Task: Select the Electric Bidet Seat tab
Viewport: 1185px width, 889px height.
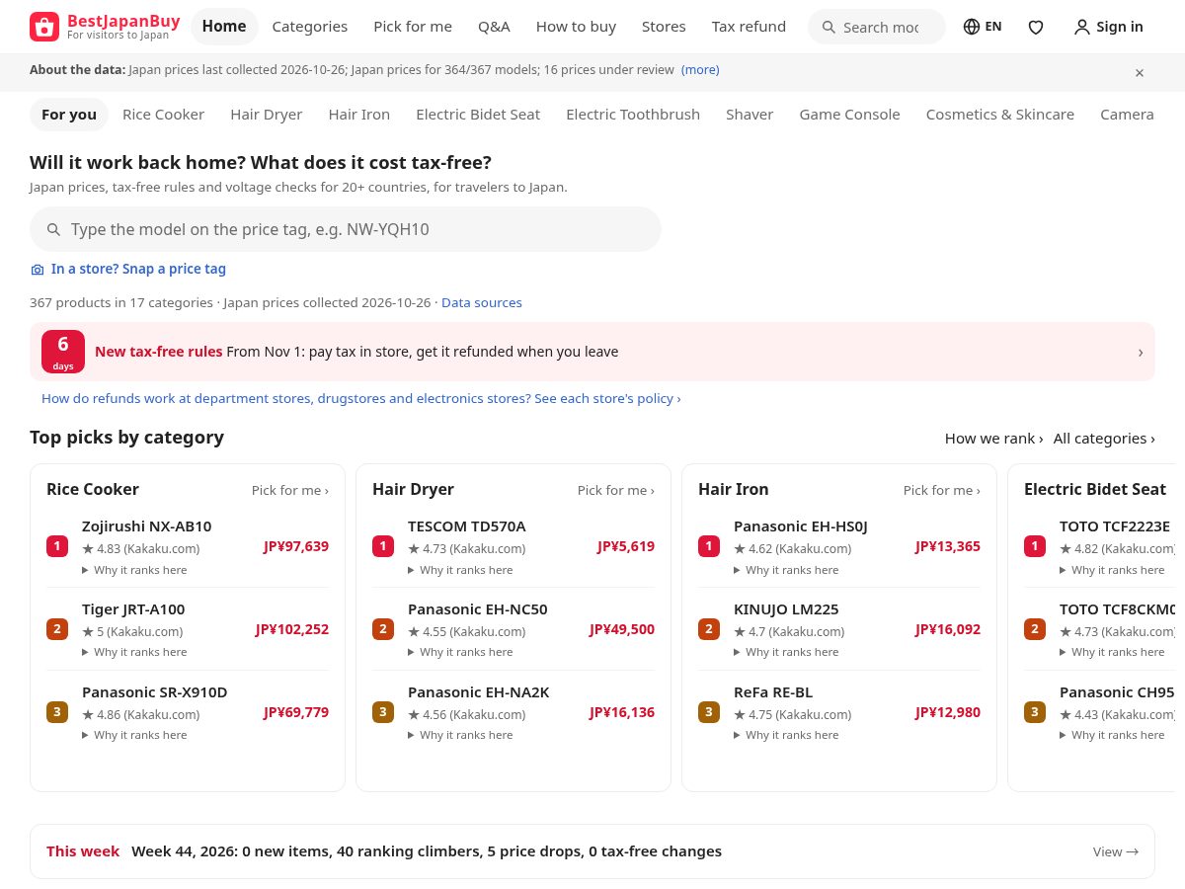Action: pyautogui.click(x=478, y=115)
